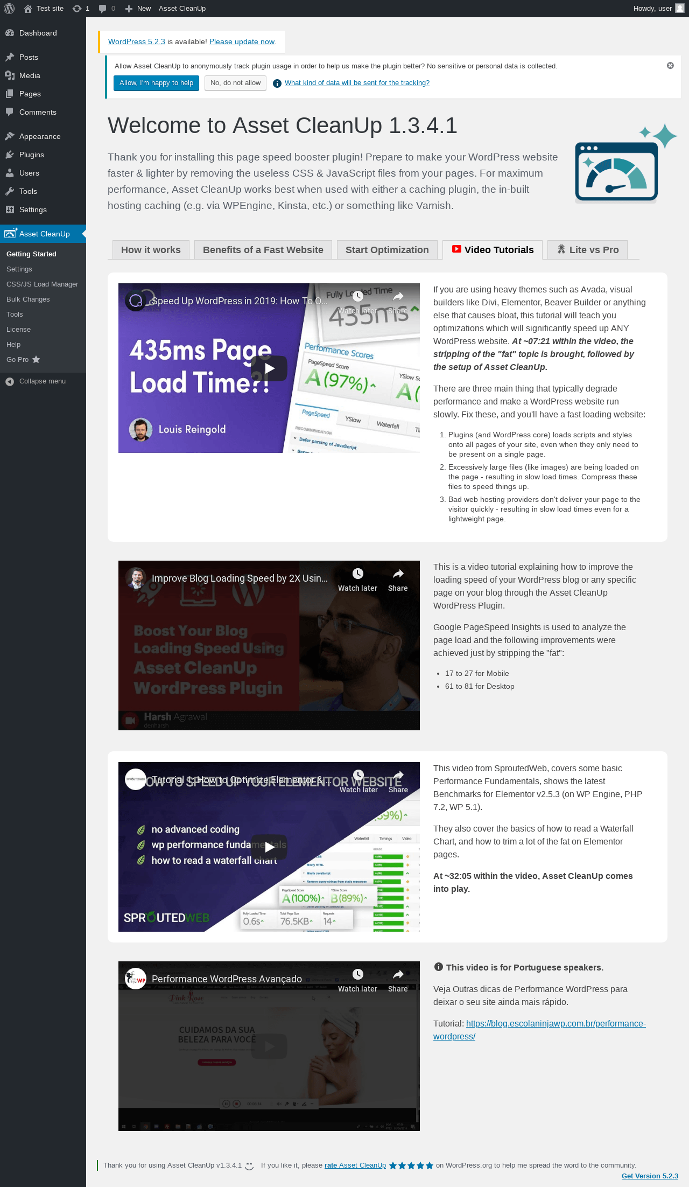The width and height of the screenshot is (689, 1187).
Task: Open Media library menu
Action: (43, 75)
